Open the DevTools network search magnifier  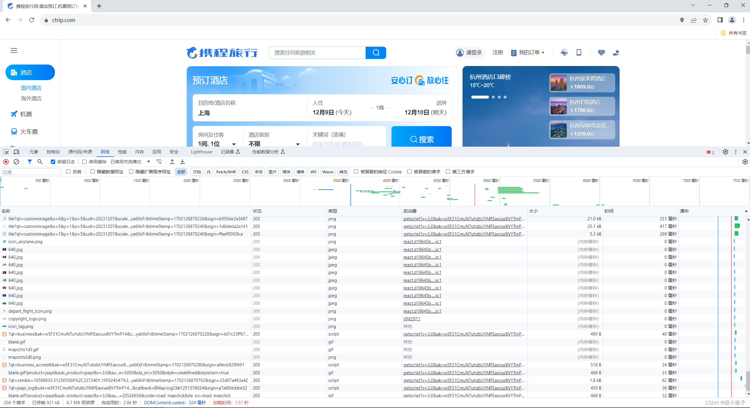40,162
